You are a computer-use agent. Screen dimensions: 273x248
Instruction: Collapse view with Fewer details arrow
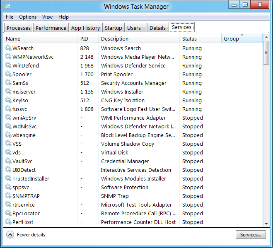10,235
